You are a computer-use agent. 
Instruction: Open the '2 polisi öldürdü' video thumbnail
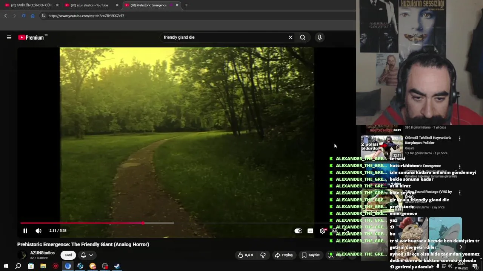coord(381,147)
